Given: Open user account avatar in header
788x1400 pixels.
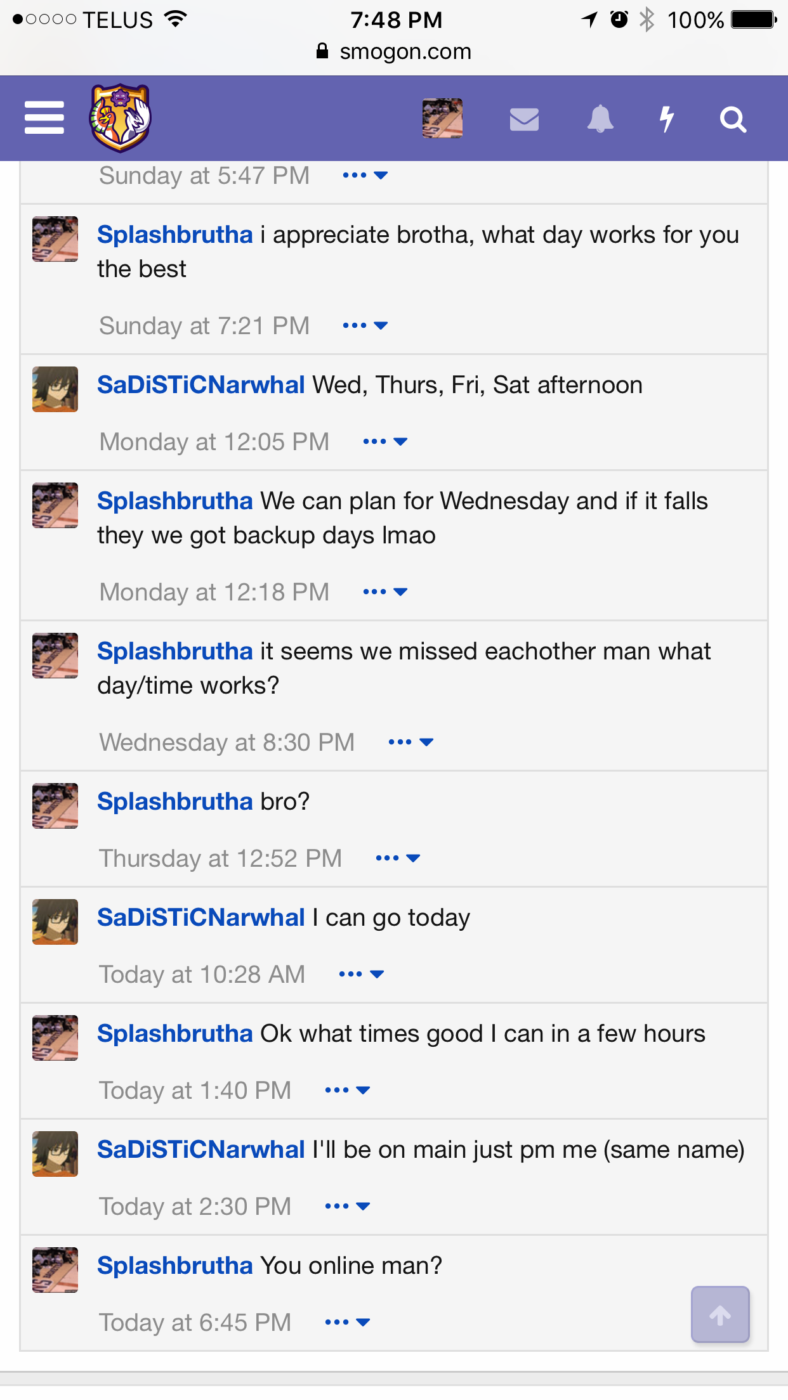Looking at the screenshot, I should pyautogui.click(x=442, y=118).
